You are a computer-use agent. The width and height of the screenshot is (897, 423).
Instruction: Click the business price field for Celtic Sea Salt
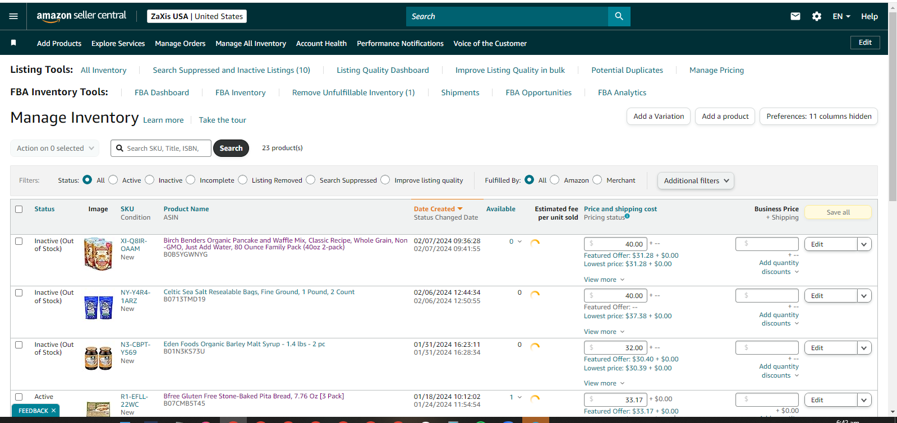pyautogui.click(x=767, y=295)
